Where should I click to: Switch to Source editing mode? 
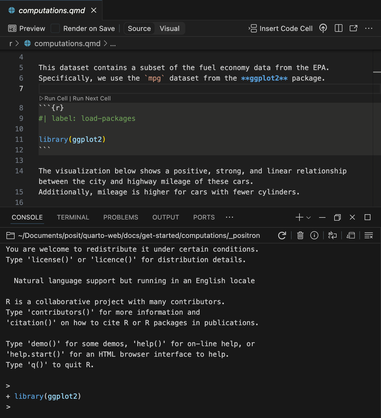coord(139,29)
